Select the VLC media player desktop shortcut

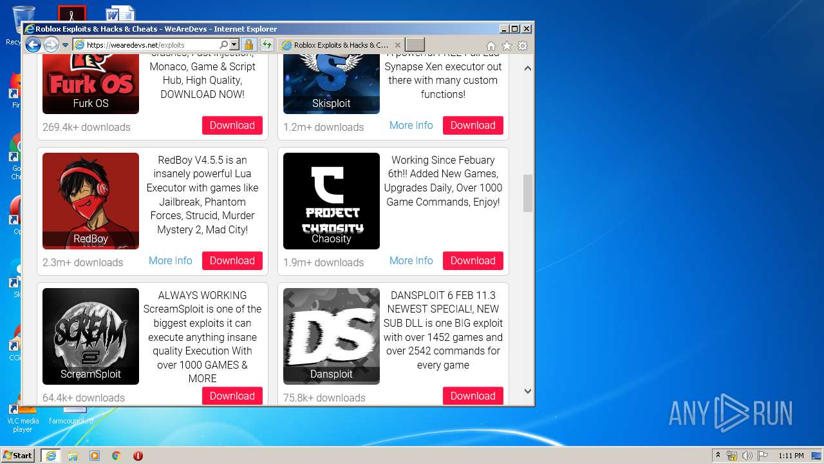point(23,418)
